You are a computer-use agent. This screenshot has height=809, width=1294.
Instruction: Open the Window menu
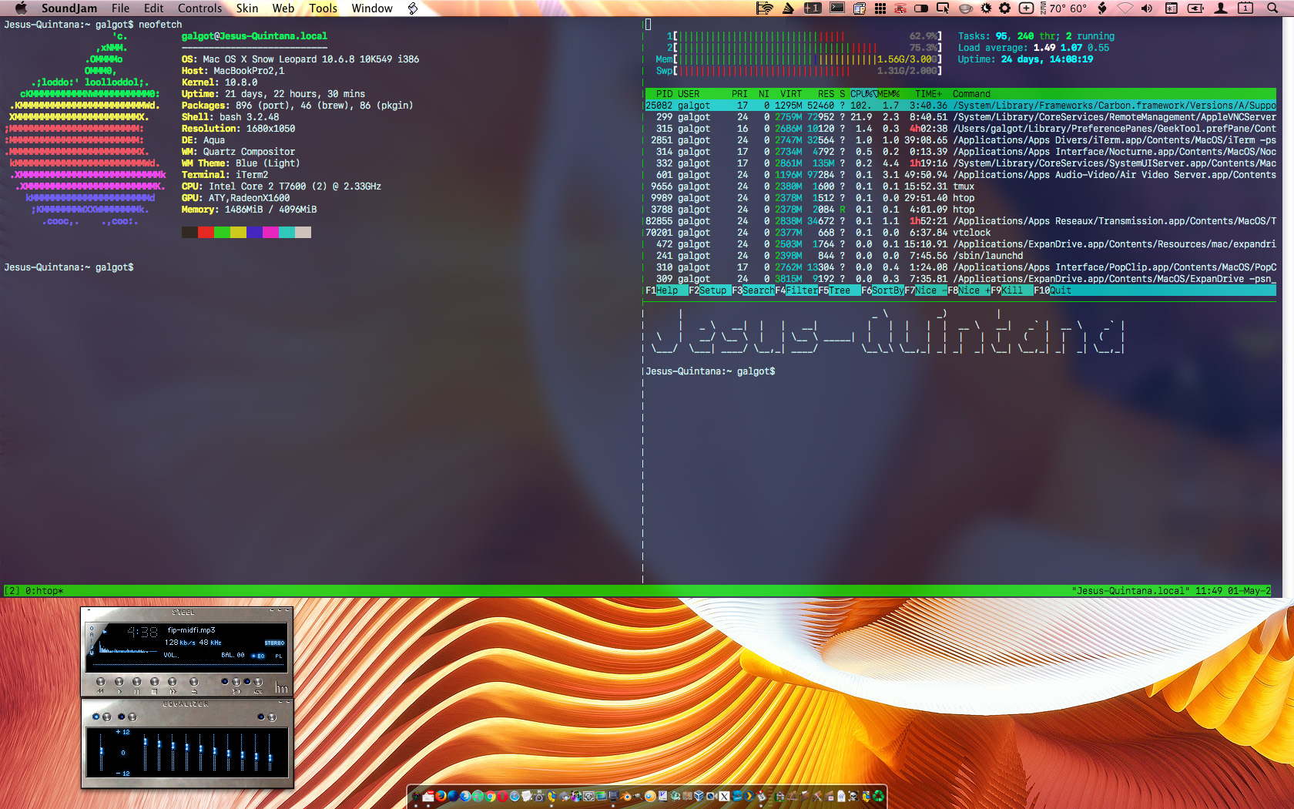point(372,8)
